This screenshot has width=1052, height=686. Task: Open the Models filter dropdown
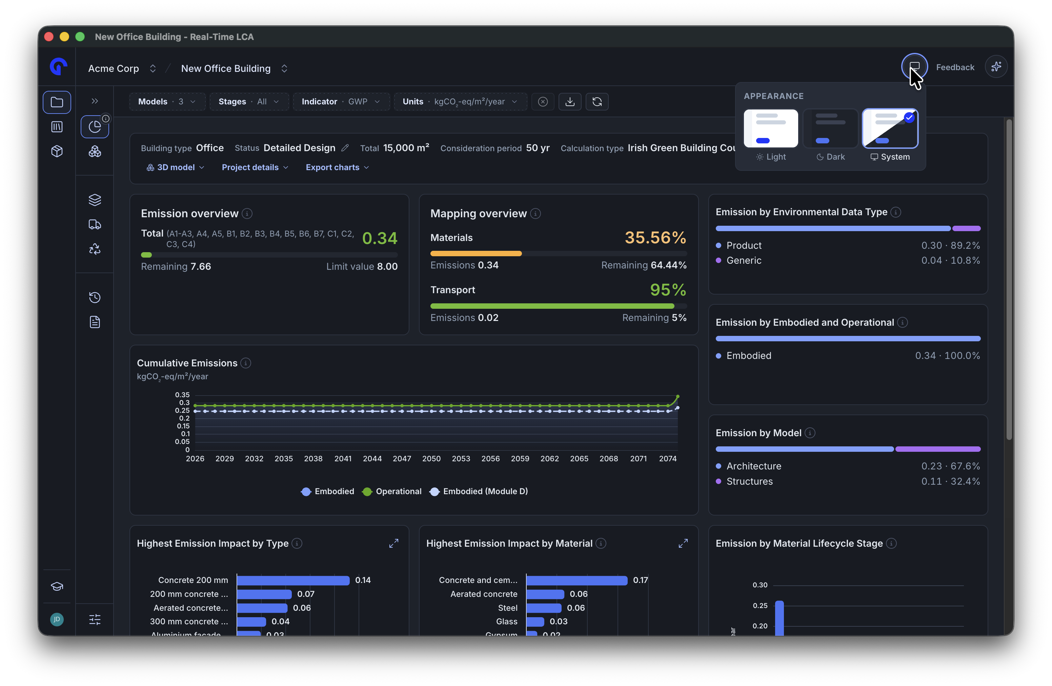(x=167, y=102)
